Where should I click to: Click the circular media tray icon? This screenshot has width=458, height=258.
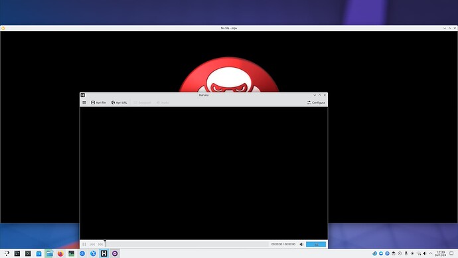[400, 253]
